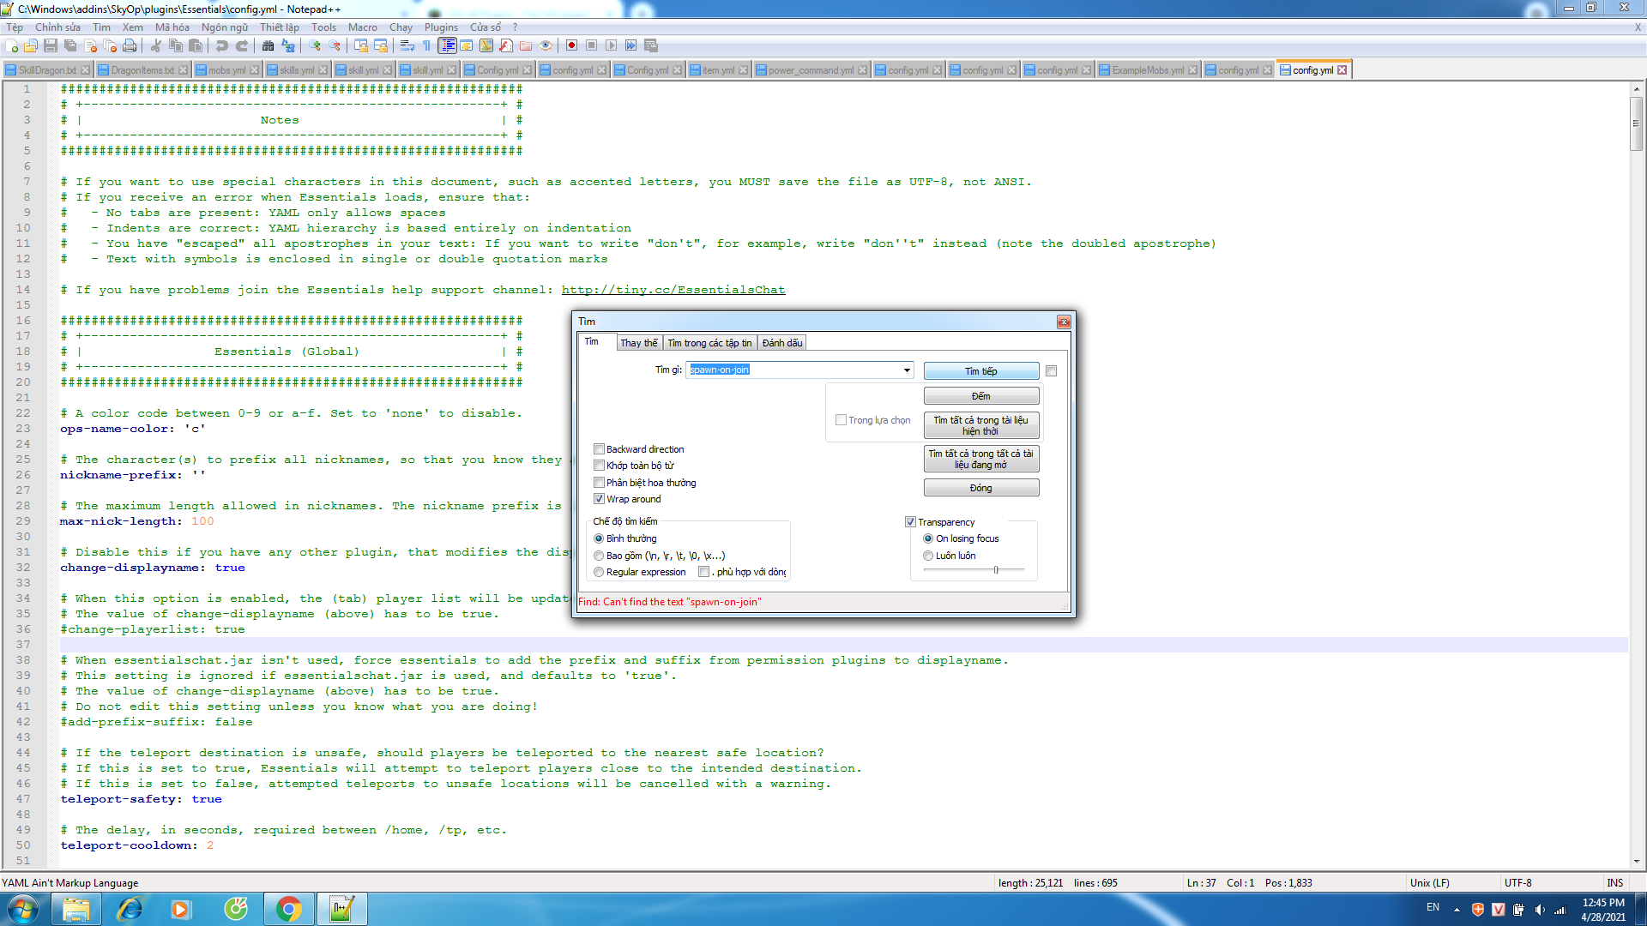1647x926 pixels.
Task: Uncheck the Wrap around checkbox
Action: point(600,499)
